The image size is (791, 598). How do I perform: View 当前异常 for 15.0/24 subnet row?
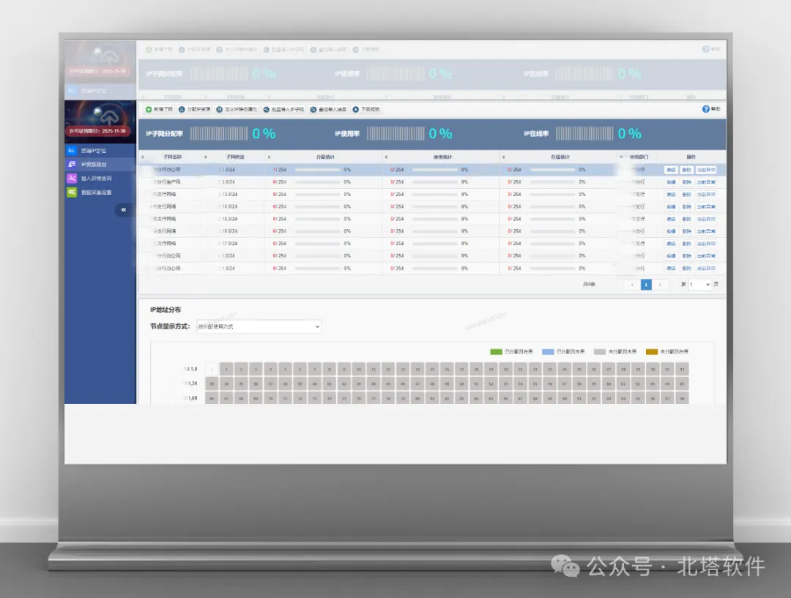coord(706,219)
